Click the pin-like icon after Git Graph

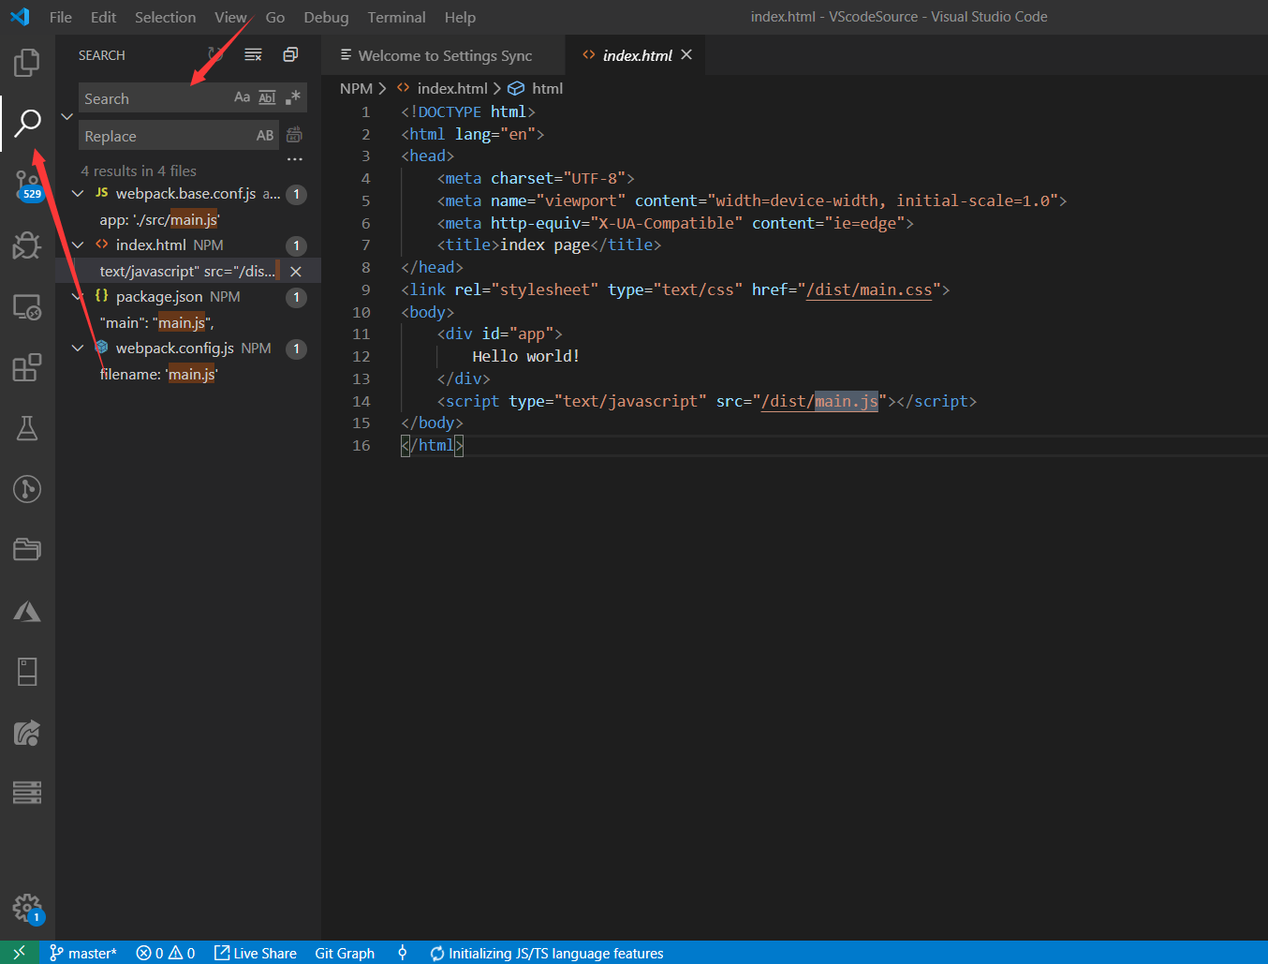403,953
